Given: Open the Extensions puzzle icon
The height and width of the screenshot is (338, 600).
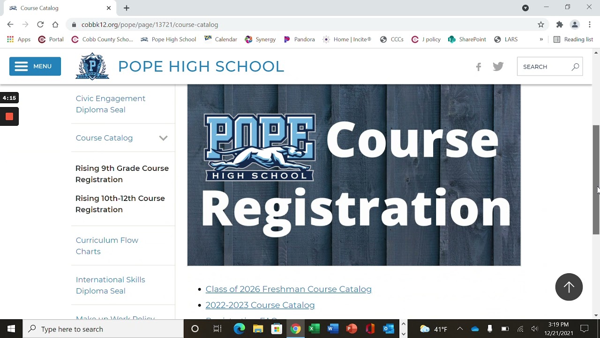Looking at the screenshot, I should [560, 24].
